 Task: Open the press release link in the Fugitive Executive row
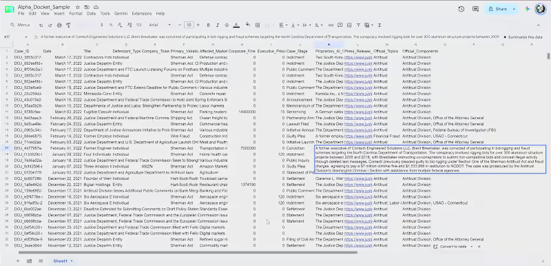click(357, 112)
